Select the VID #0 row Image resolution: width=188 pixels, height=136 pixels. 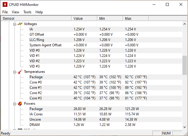pyautogui.click(x=106, y=50)
